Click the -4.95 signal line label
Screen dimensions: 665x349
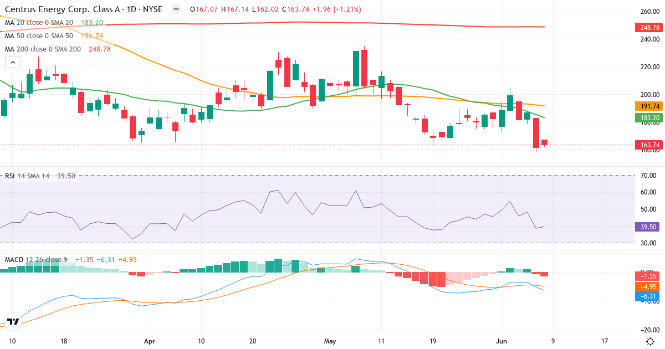pyautogui.click(x=647, y=287)
